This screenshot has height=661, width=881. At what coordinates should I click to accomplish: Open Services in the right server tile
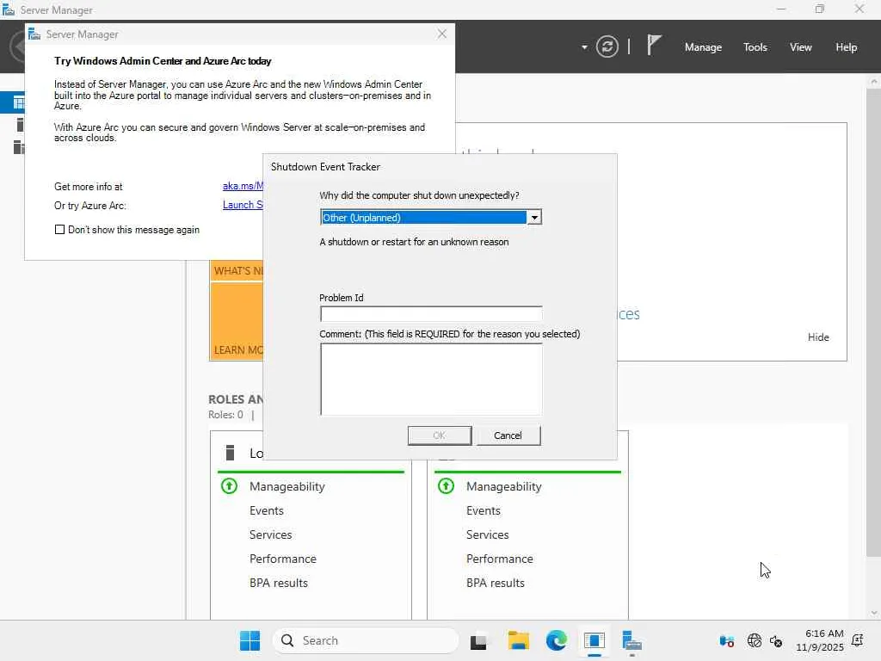pos(487,534)
